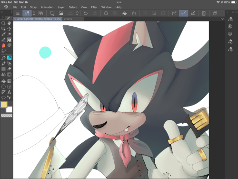Click the Clip Studio logo icon

click(6, 7)
